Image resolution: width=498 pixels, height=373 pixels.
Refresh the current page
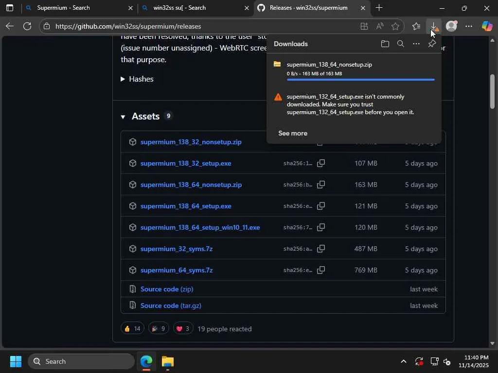[x=27, y=26]
